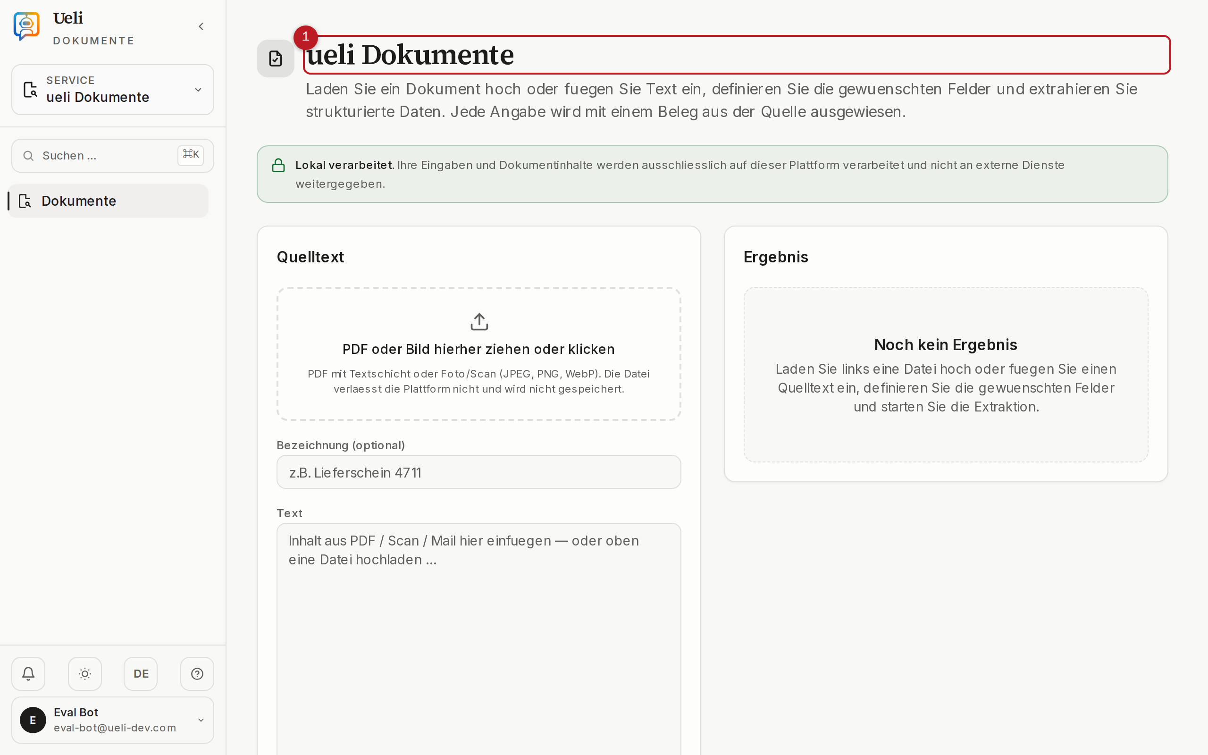This screenshot has height=755, width=1208.
Task: Click the Eval Bot avatar circle
Action: click(33, 720)
